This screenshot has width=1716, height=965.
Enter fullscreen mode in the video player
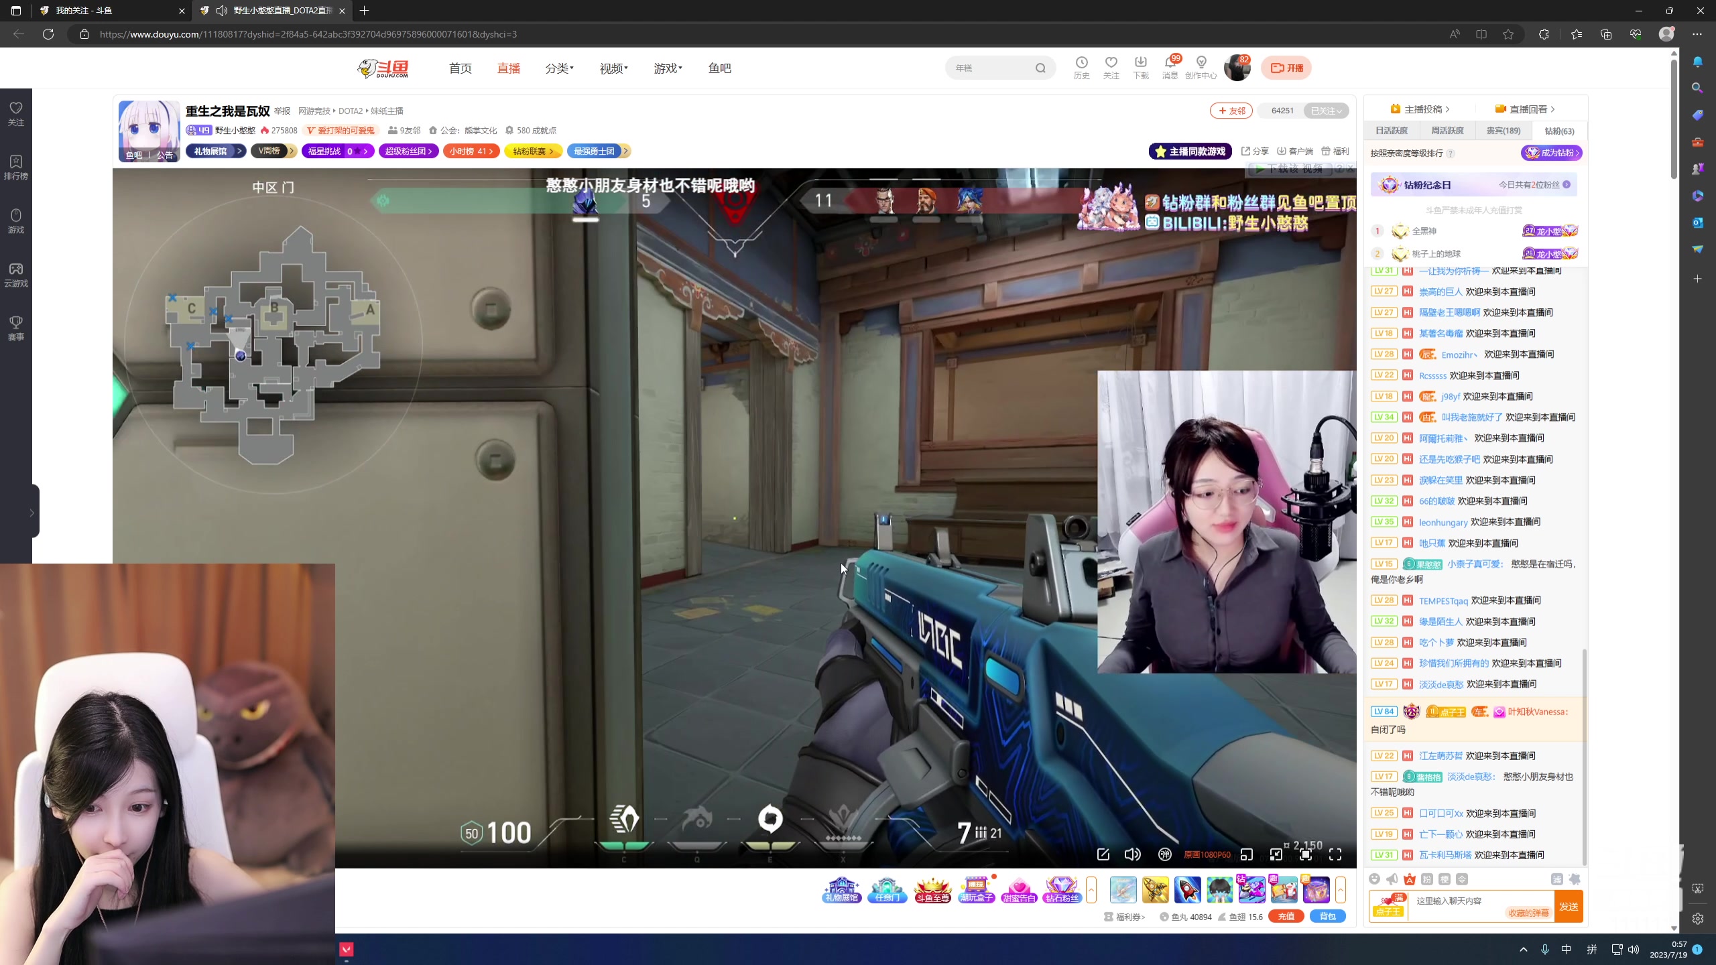1335,854
